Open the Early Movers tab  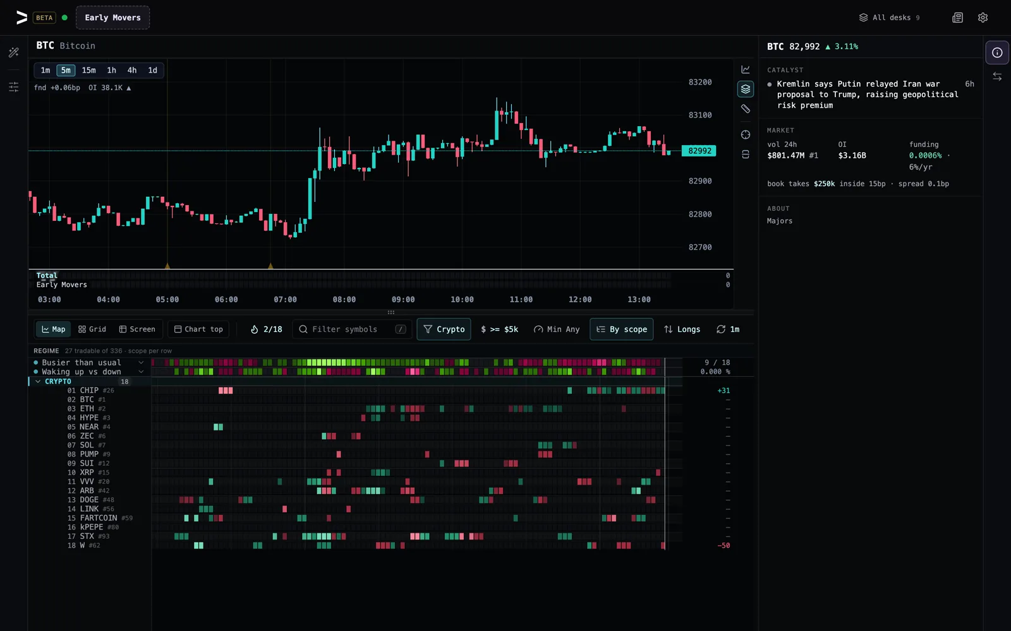112,18
